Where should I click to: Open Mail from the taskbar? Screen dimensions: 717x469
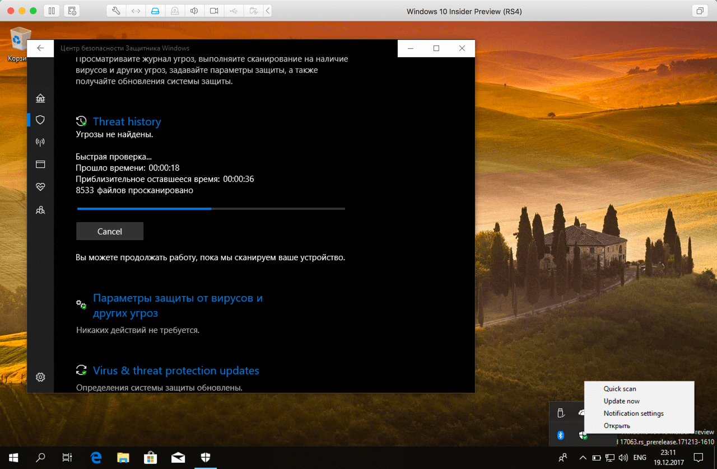178,458
